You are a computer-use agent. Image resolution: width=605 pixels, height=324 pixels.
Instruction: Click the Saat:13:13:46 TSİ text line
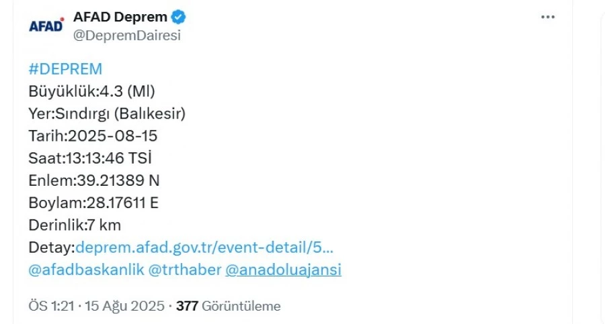pyautogui.click(x=90, y=158)
